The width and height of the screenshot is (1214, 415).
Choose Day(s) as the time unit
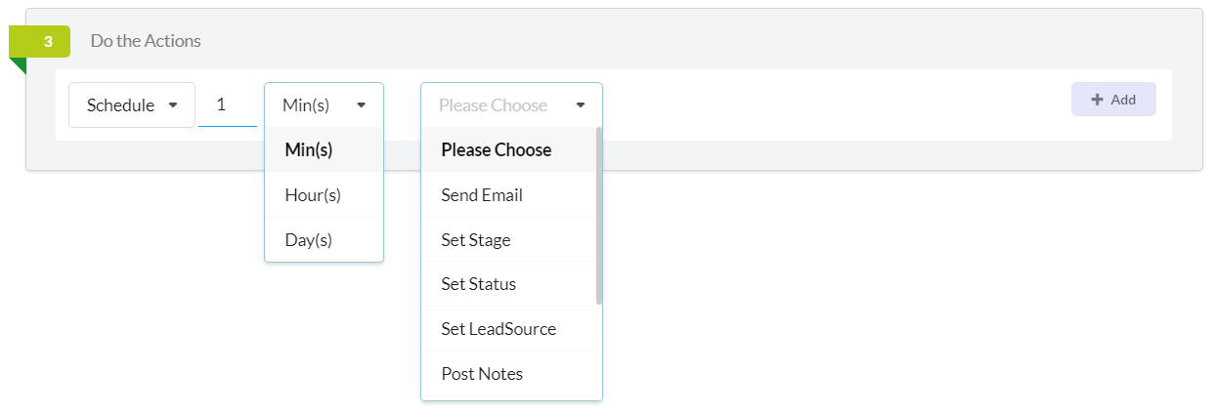(324, 240)
